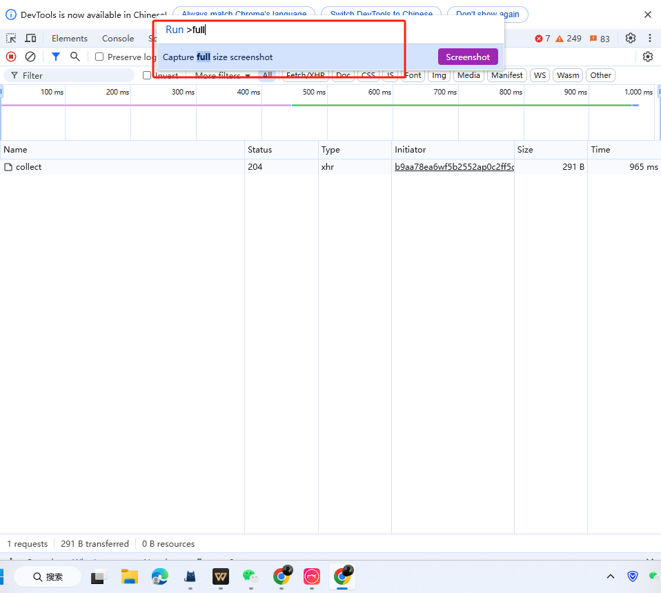
Task: Sort by Time column header
Action: (624, 150)
